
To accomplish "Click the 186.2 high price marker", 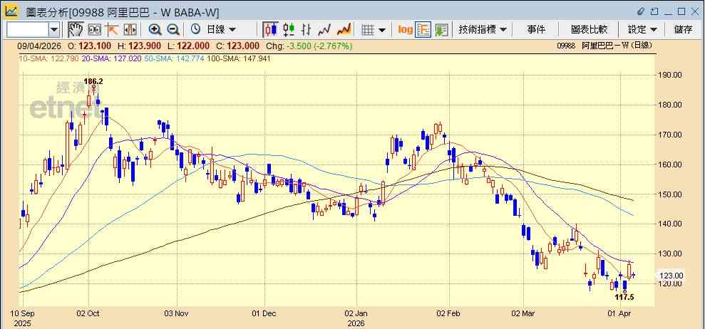I will click(x=93, y=81).
